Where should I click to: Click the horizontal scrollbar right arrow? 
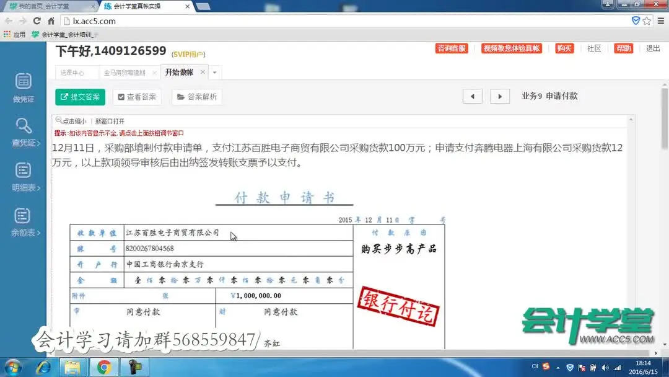click(656, 353)
